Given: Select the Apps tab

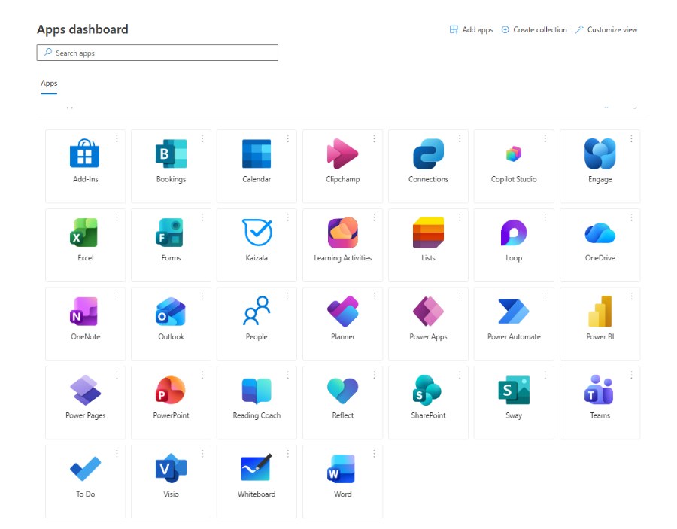Looking at the screenshot, I should (49, 84).
